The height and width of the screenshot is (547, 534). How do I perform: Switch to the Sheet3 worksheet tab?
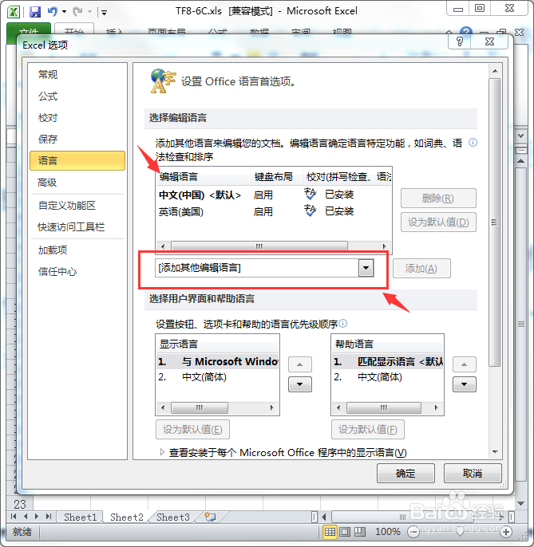[x=173, y=517]
